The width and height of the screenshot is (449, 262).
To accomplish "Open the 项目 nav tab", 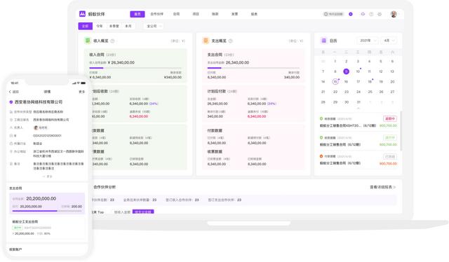I will tap(196, 14).
